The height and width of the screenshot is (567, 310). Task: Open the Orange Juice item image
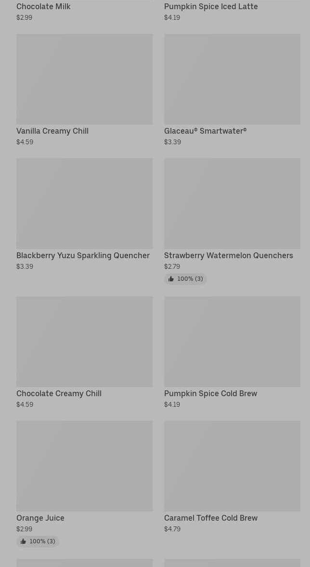point(84,466)
